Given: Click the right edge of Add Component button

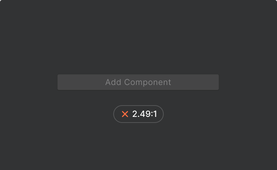Looking at the screenshot, I should click(215, 82).
